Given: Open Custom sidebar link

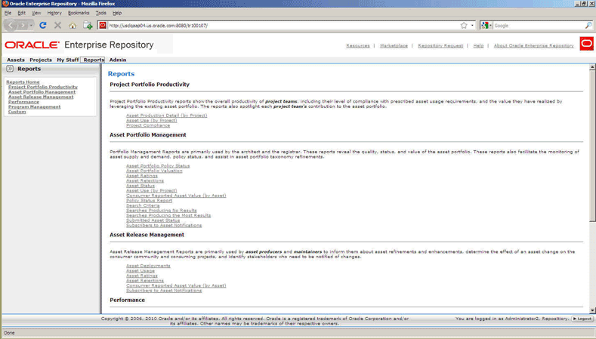Looking at the screenshot, I should pyautogui.click(x=17, y=112).
